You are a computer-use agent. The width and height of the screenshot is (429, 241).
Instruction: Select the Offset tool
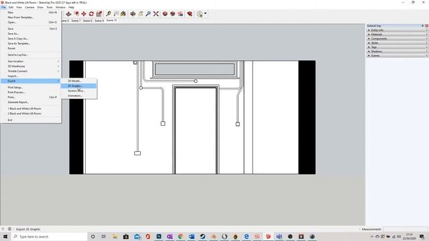[76, 13]
